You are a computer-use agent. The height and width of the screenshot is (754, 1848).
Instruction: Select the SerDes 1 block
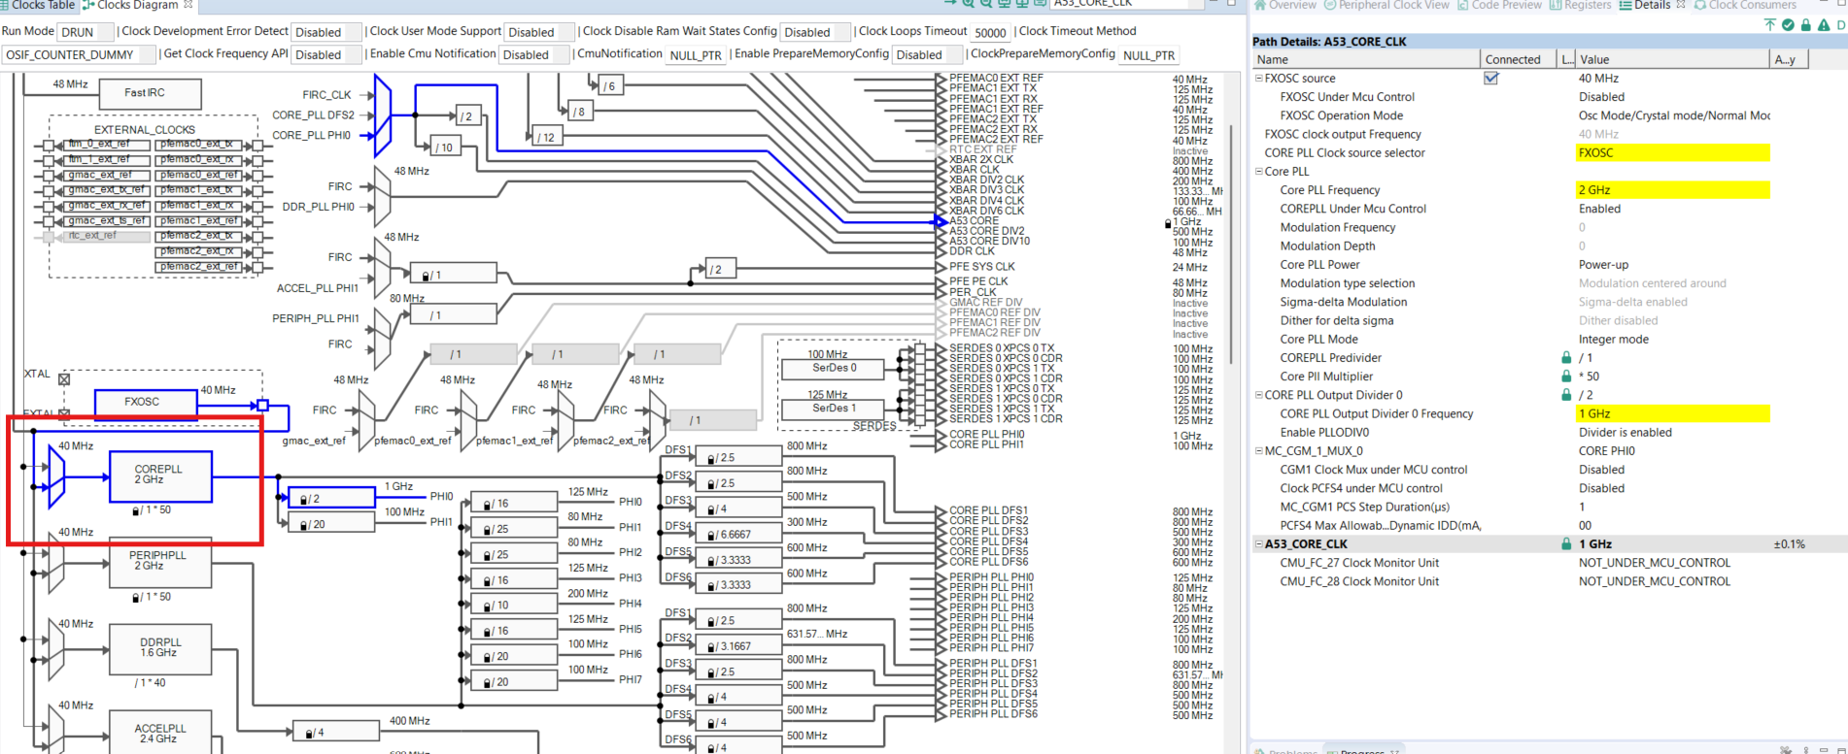pos(834,409)
